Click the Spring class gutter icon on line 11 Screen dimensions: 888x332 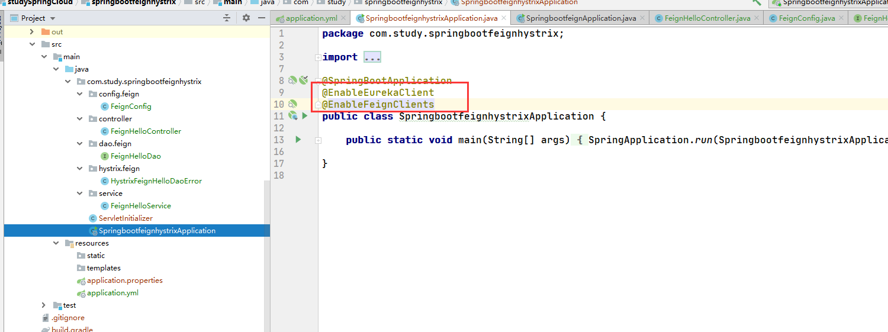292,116
